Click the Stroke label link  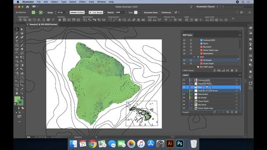pos(50,12)
